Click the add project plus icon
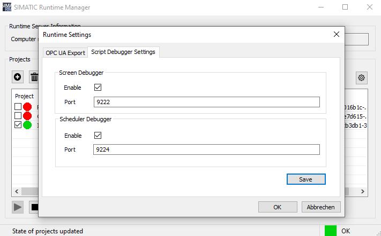The image size is (381, 236). [18, 77]
